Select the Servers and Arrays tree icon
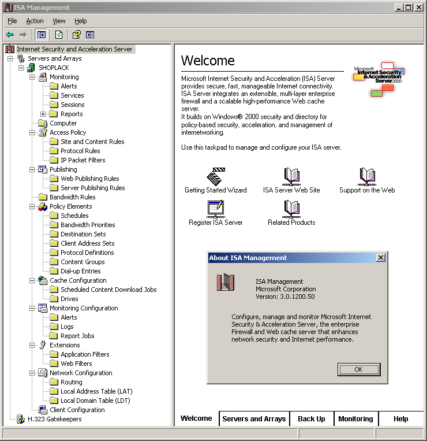 (x=21, y=58)
